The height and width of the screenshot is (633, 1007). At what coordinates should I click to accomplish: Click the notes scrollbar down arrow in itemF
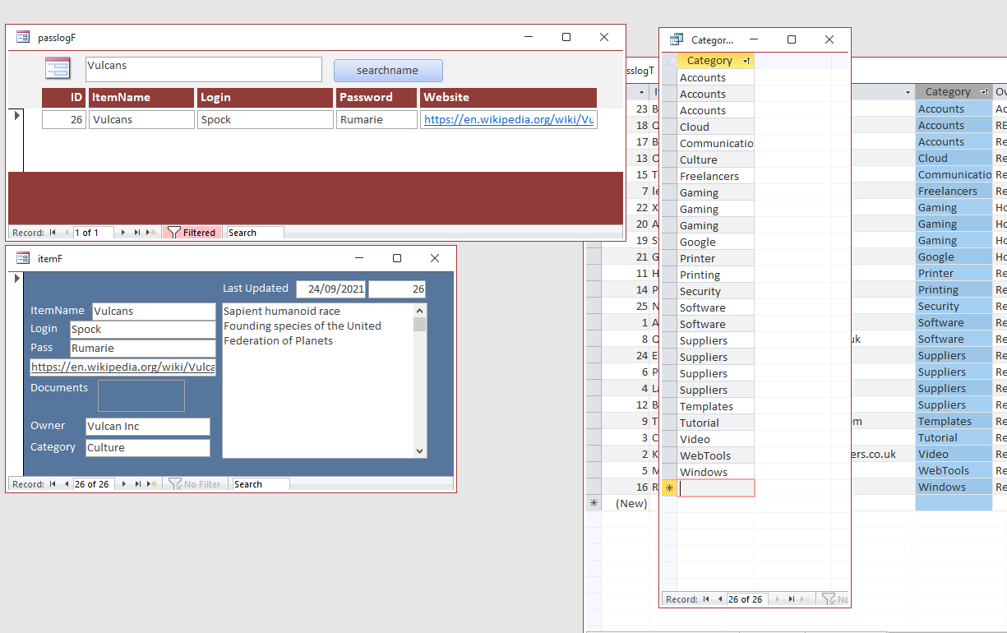point(420,451)
